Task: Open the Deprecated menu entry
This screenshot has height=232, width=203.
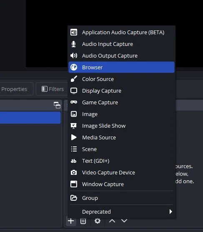Action: [x=121, y=212]
